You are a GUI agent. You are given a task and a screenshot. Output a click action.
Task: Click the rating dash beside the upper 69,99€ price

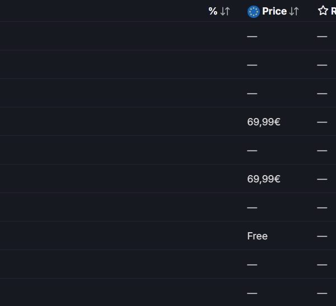point(322,122)
